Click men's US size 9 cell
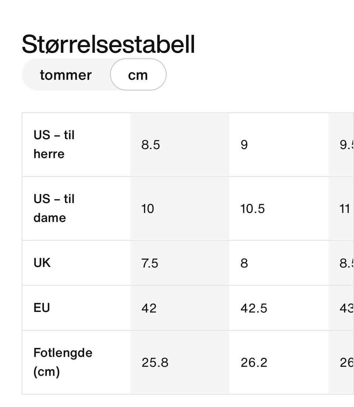Viewport: 354px width, 407px height. (244, 145)
